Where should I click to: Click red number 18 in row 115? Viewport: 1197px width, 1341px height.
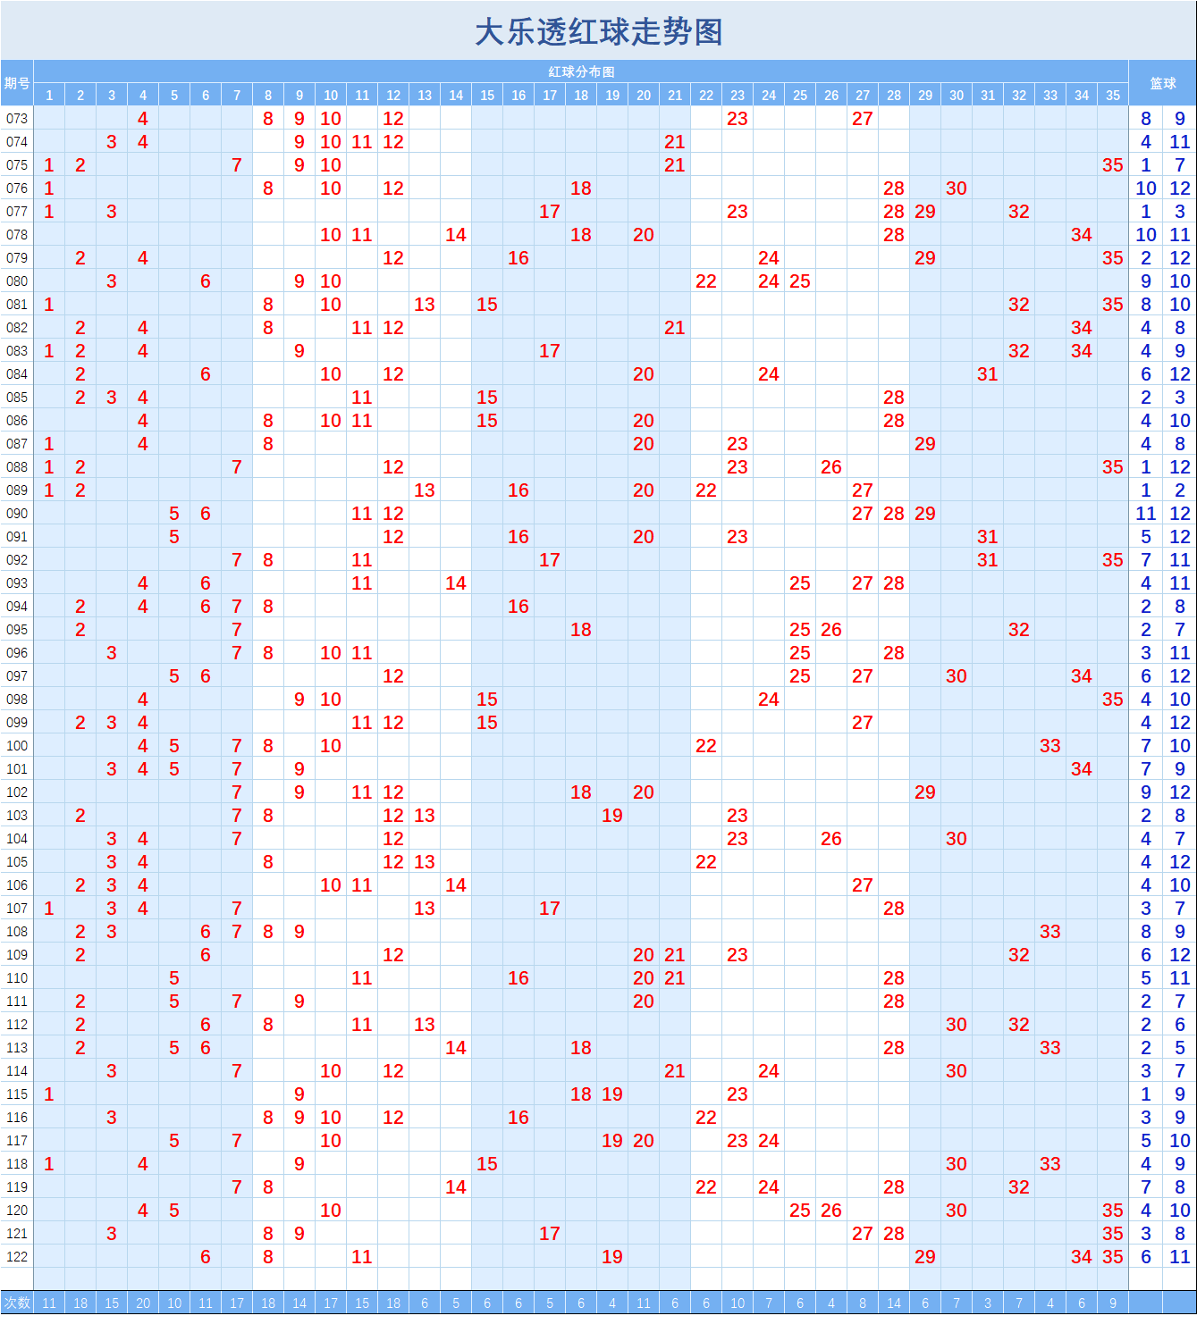click(x=581, y=1094)
